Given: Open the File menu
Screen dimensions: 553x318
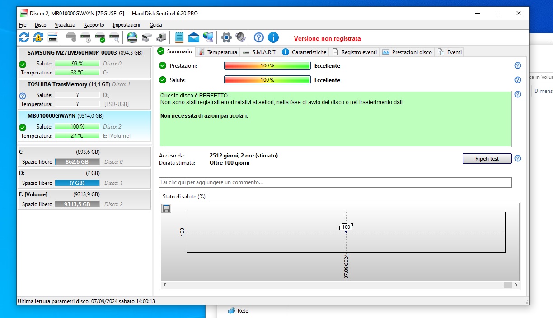Looking at the screenshot, I should pyautogui.click(x=23, y=25).
